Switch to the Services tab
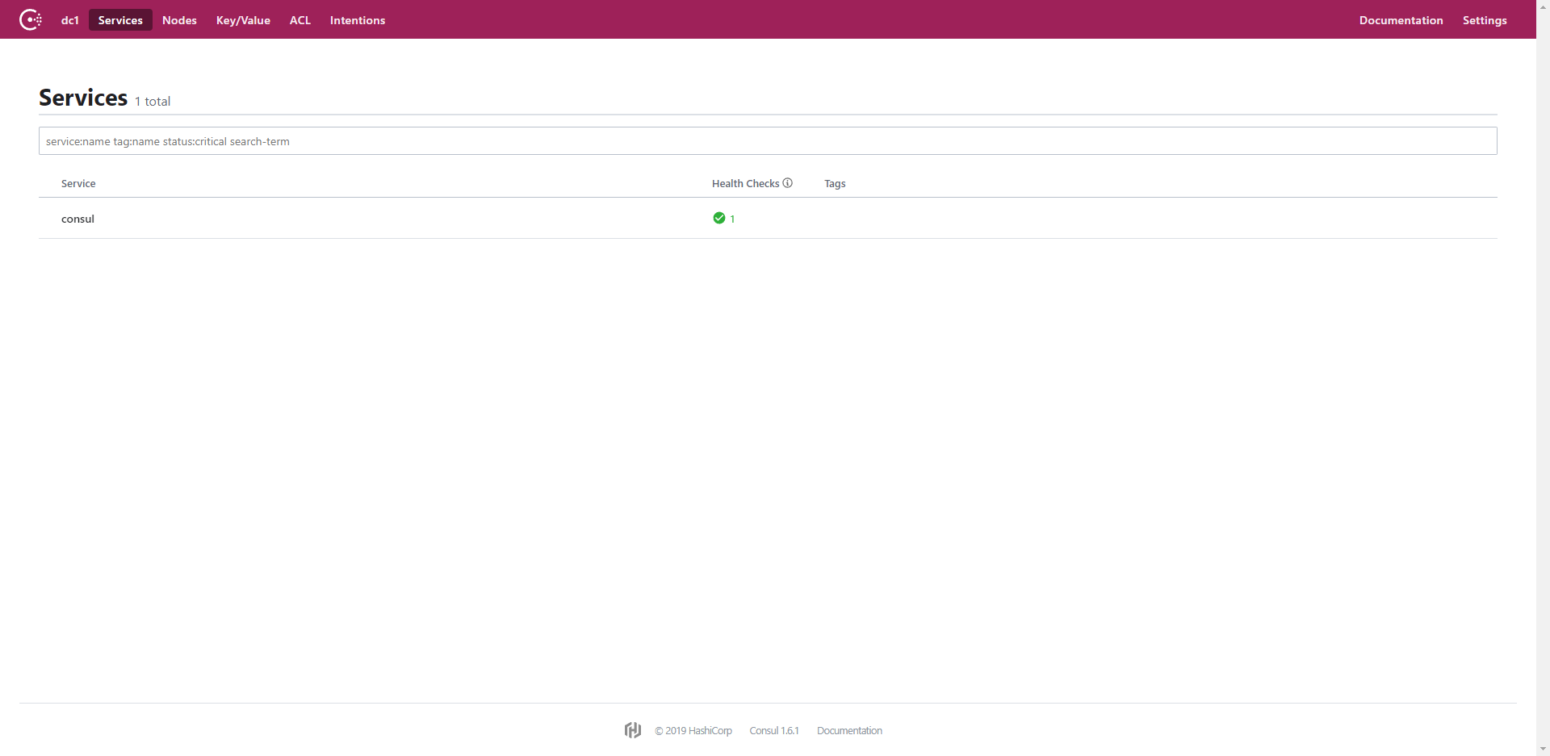 [x=120, y=20]
